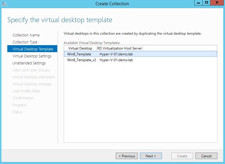
Task: Select the Win8_Template_v2 template
Action: tap(82, 60)
